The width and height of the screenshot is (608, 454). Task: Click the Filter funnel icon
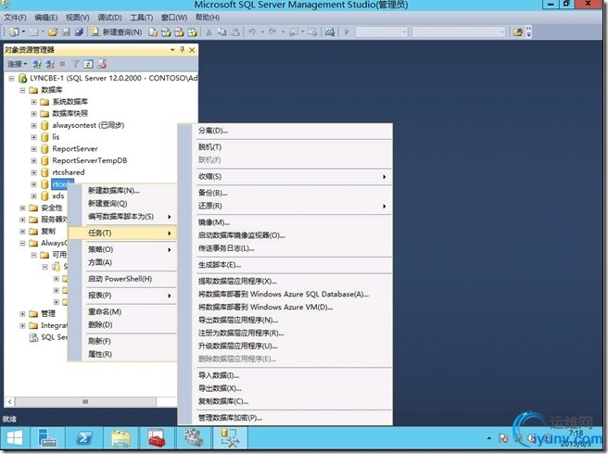coord(75,64)
